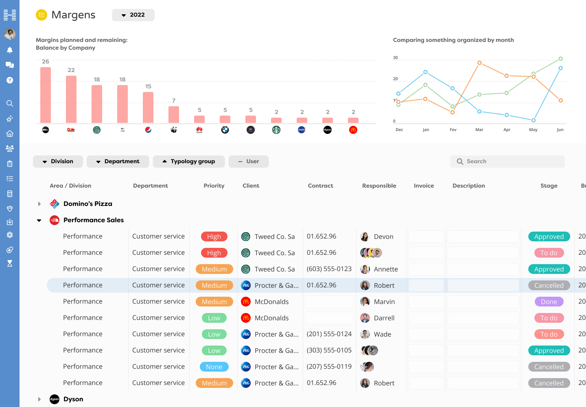
Task: Open notifications bell in sidebar
Action: coord(10,50)
